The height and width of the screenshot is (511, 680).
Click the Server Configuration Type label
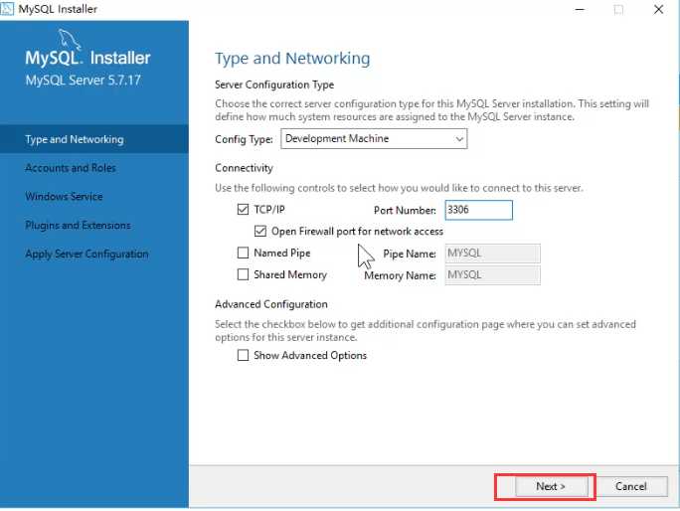274,85
